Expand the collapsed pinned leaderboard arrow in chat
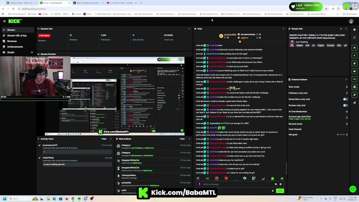The height and width of the screenshot is (202, 359). coord(240,42)
